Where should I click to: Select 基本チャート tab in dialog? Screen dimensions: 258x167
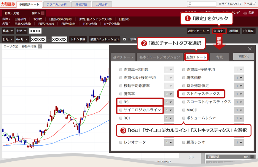click(123, 57)
